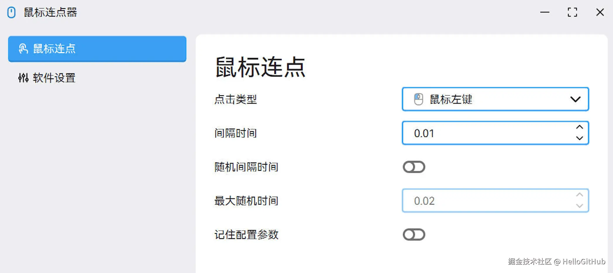Increase 最大随机时间 with the up arrow
The image size is (613, 273).
[579, 195]
